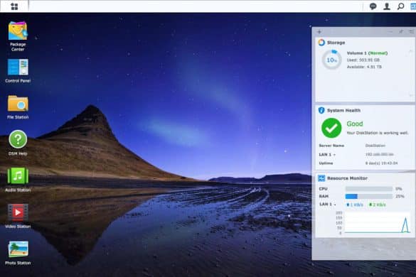Click the green Good status checkmark

tap(331, 128)
